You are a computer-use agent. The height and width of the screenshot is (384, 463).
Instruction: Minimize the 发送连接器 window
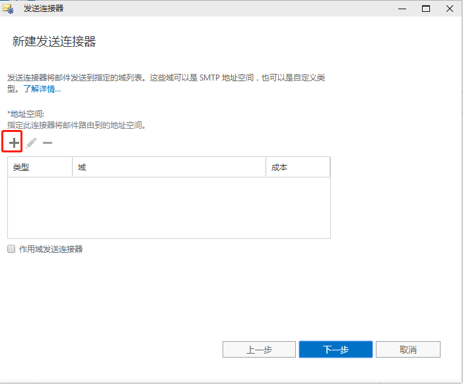[x=402, y=9]
